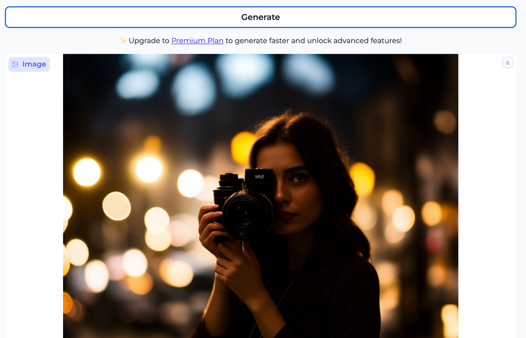
Task: Click the picture icon beside Image label
Action: [15, 64]
